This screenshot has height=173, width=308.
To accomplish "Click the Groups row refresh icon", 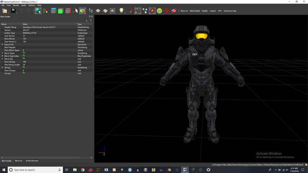I will 23,73.
